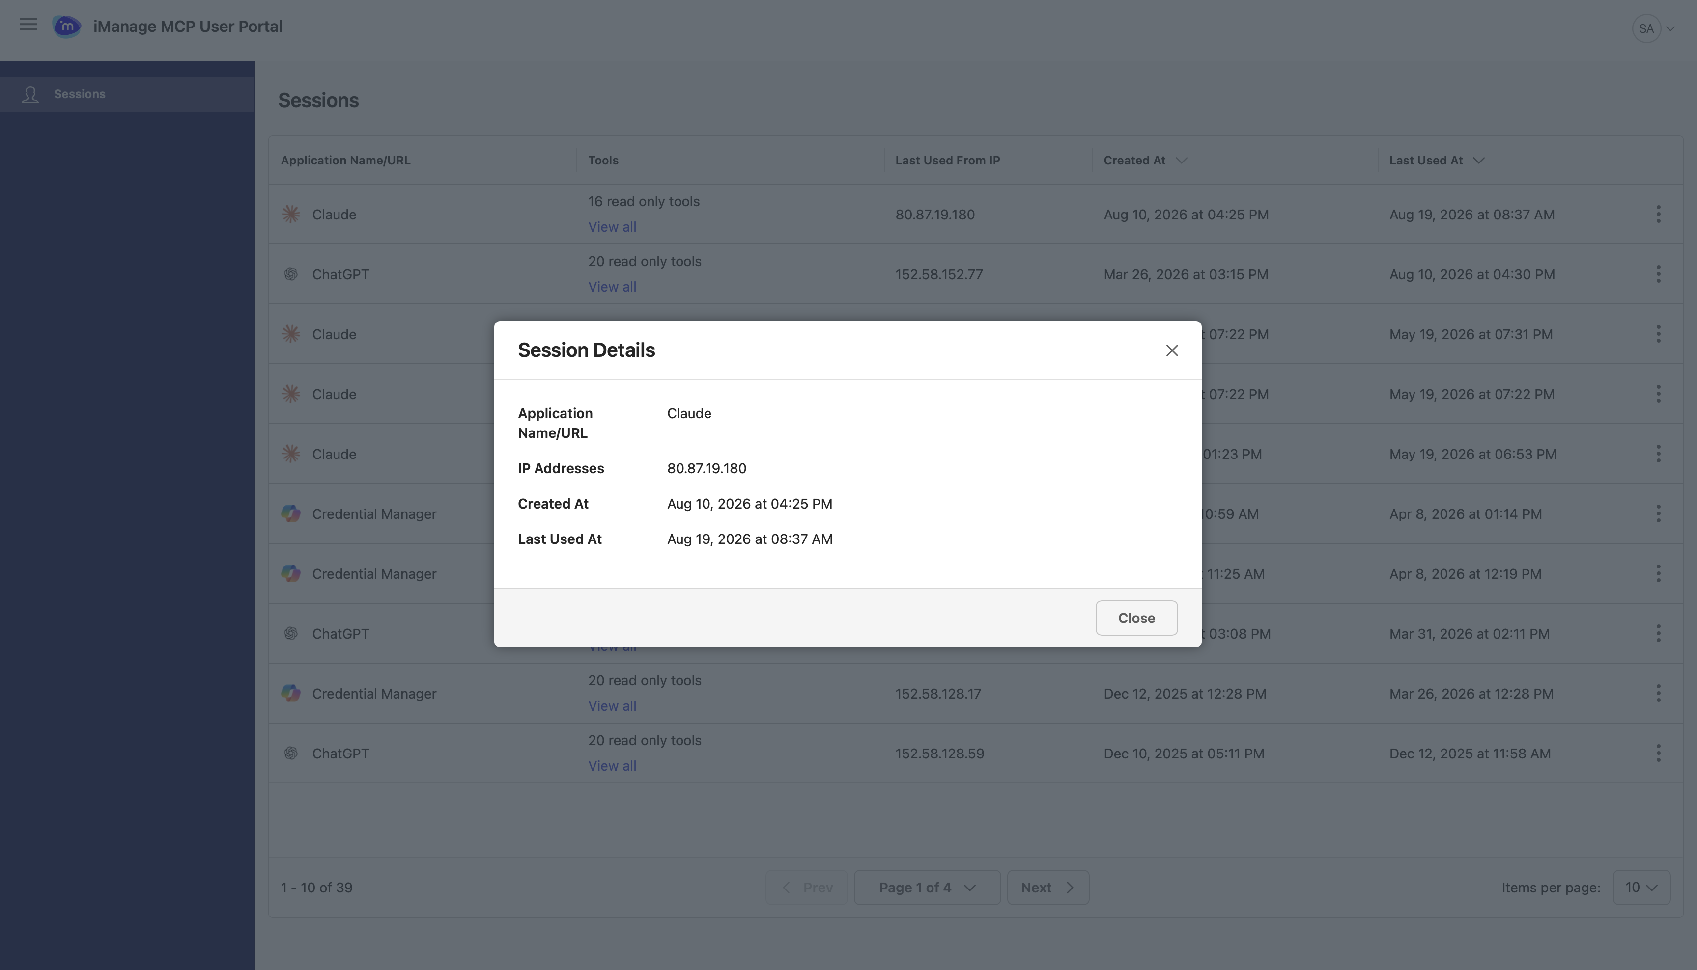This screenshot has width=1697, height=970.
Task: Click the iManage MCP User Portal title
Action: click(187, 27)
